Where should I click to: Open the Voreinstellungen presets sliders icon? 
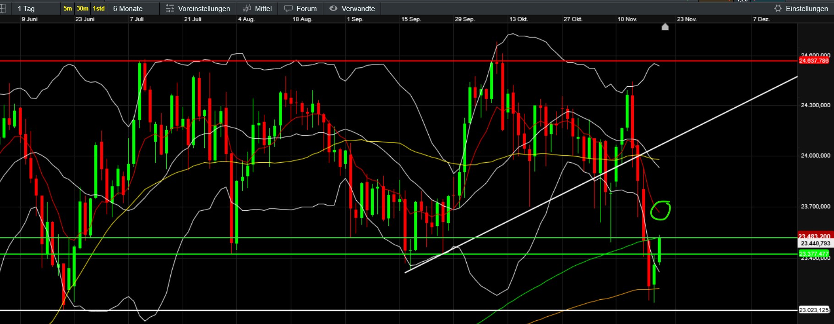point(170,8)
